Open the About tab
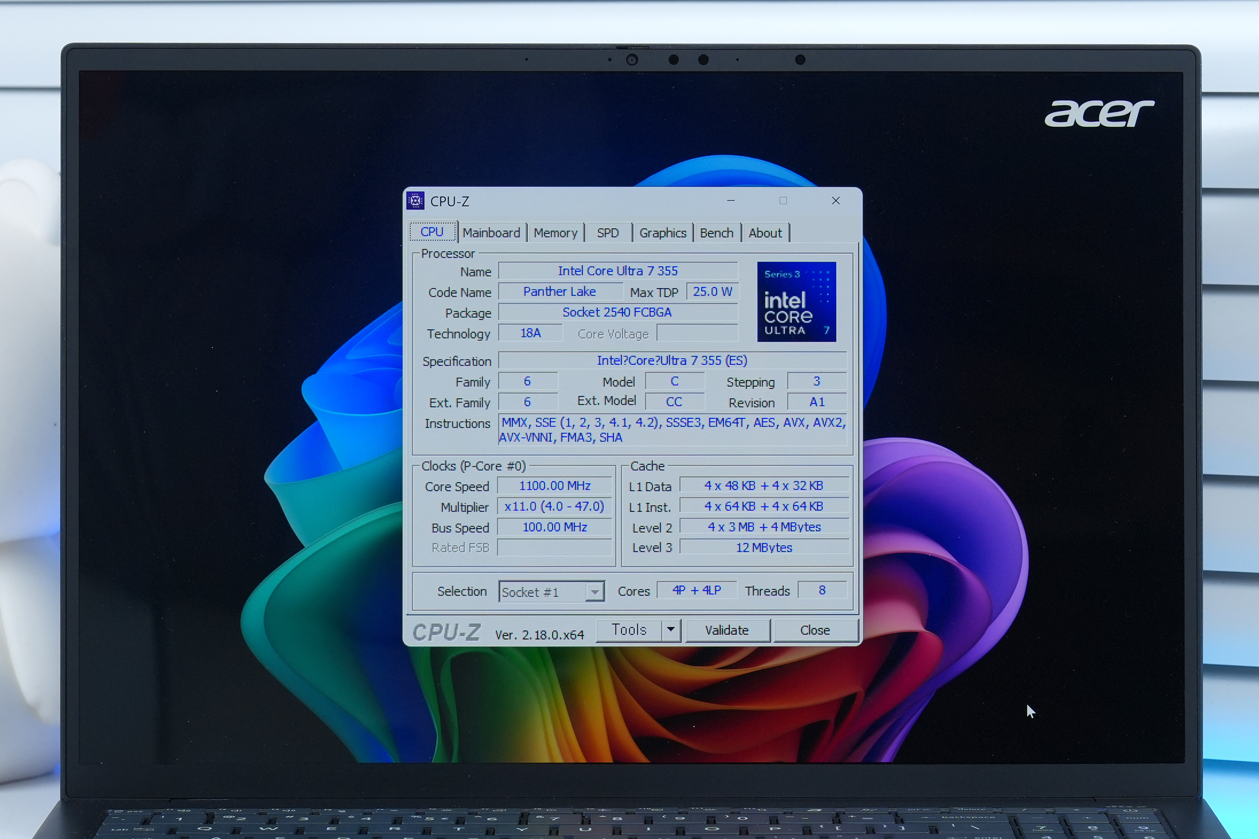 (765, 233)
